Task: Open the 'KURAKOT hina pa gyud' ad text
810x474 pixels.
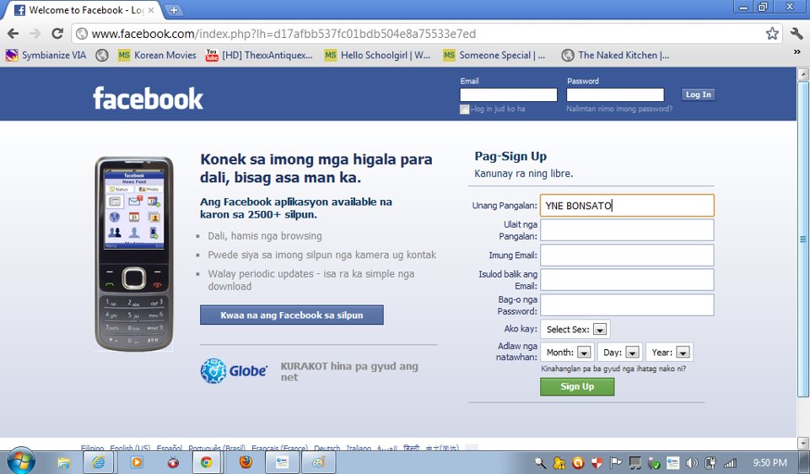Action: coord(349,371)
